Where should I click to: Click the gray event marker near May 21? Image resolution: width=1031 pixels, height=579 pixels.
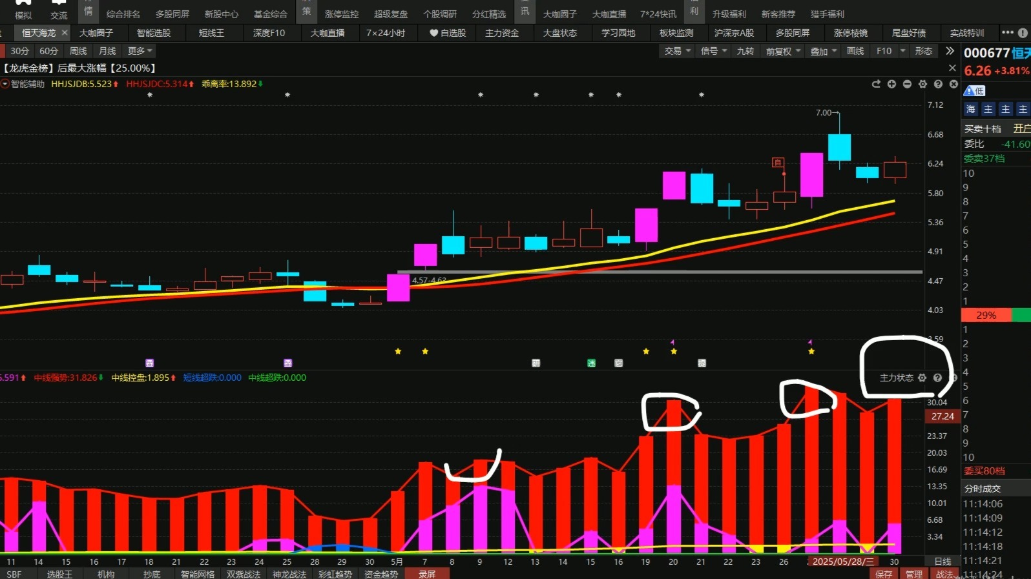702,363
